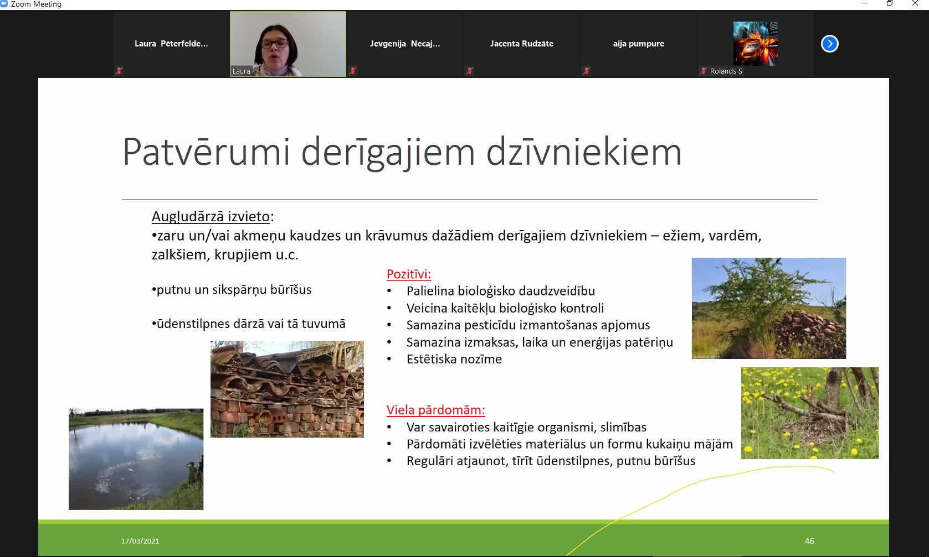
Task: Click the slide date 17/03/2021
Action: [x=140, y=541]
